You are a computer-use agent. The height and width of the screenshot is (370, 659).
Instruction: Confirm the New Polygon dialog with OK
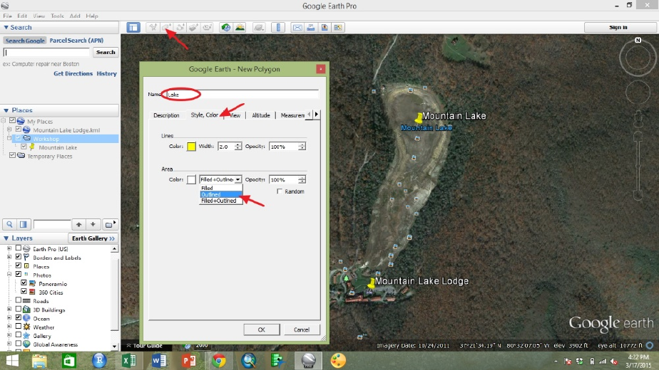[x=262, y=329]
